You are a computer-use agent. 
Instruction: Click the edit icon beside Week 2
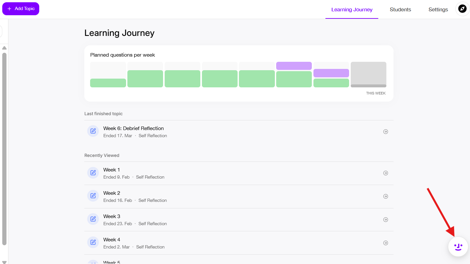(93, 196)
